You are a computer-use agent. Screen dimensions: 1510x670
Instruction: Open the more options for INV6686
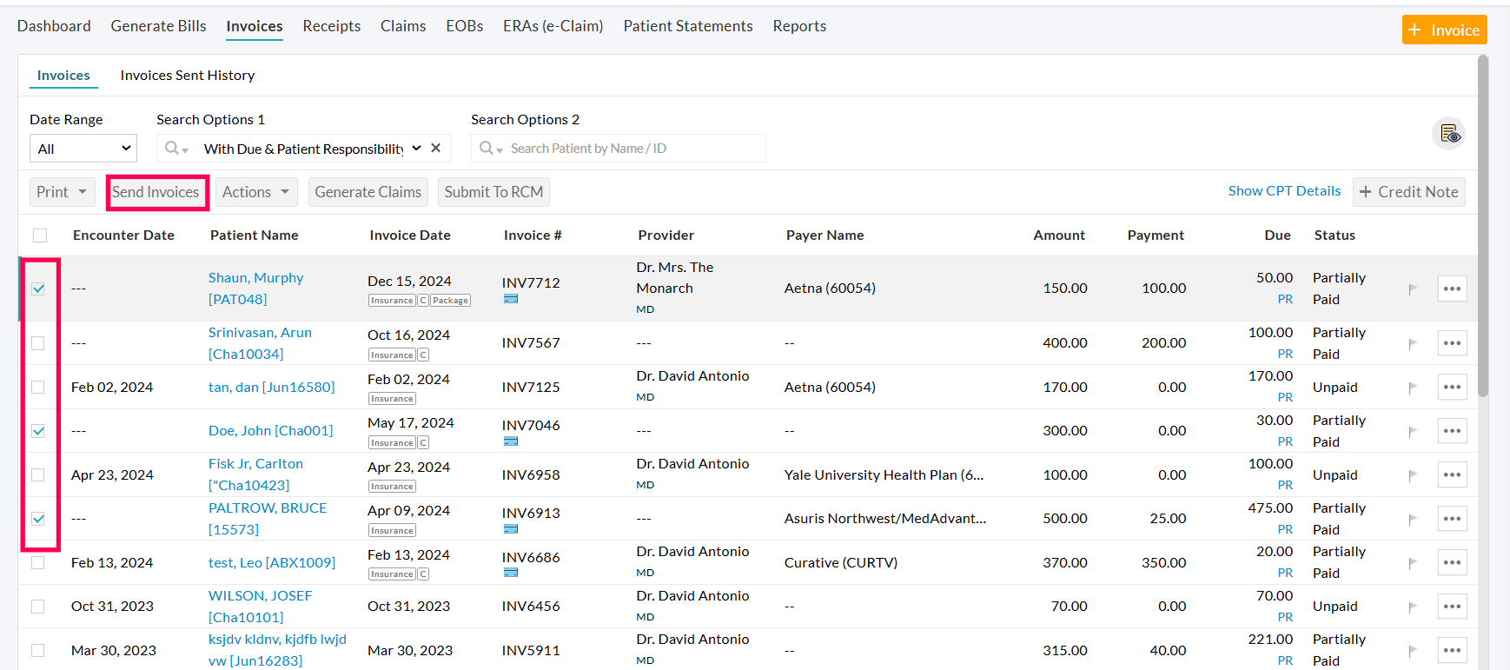pyautogui.click(x=1452, y=563)
